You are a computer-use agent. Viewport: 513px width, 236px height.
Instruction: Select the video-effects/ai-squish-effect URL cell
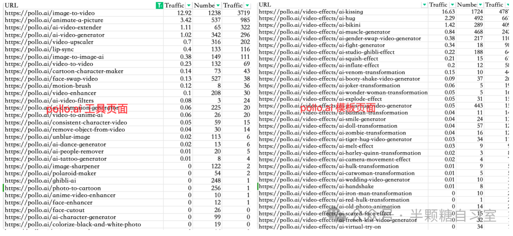pos(343,58)
